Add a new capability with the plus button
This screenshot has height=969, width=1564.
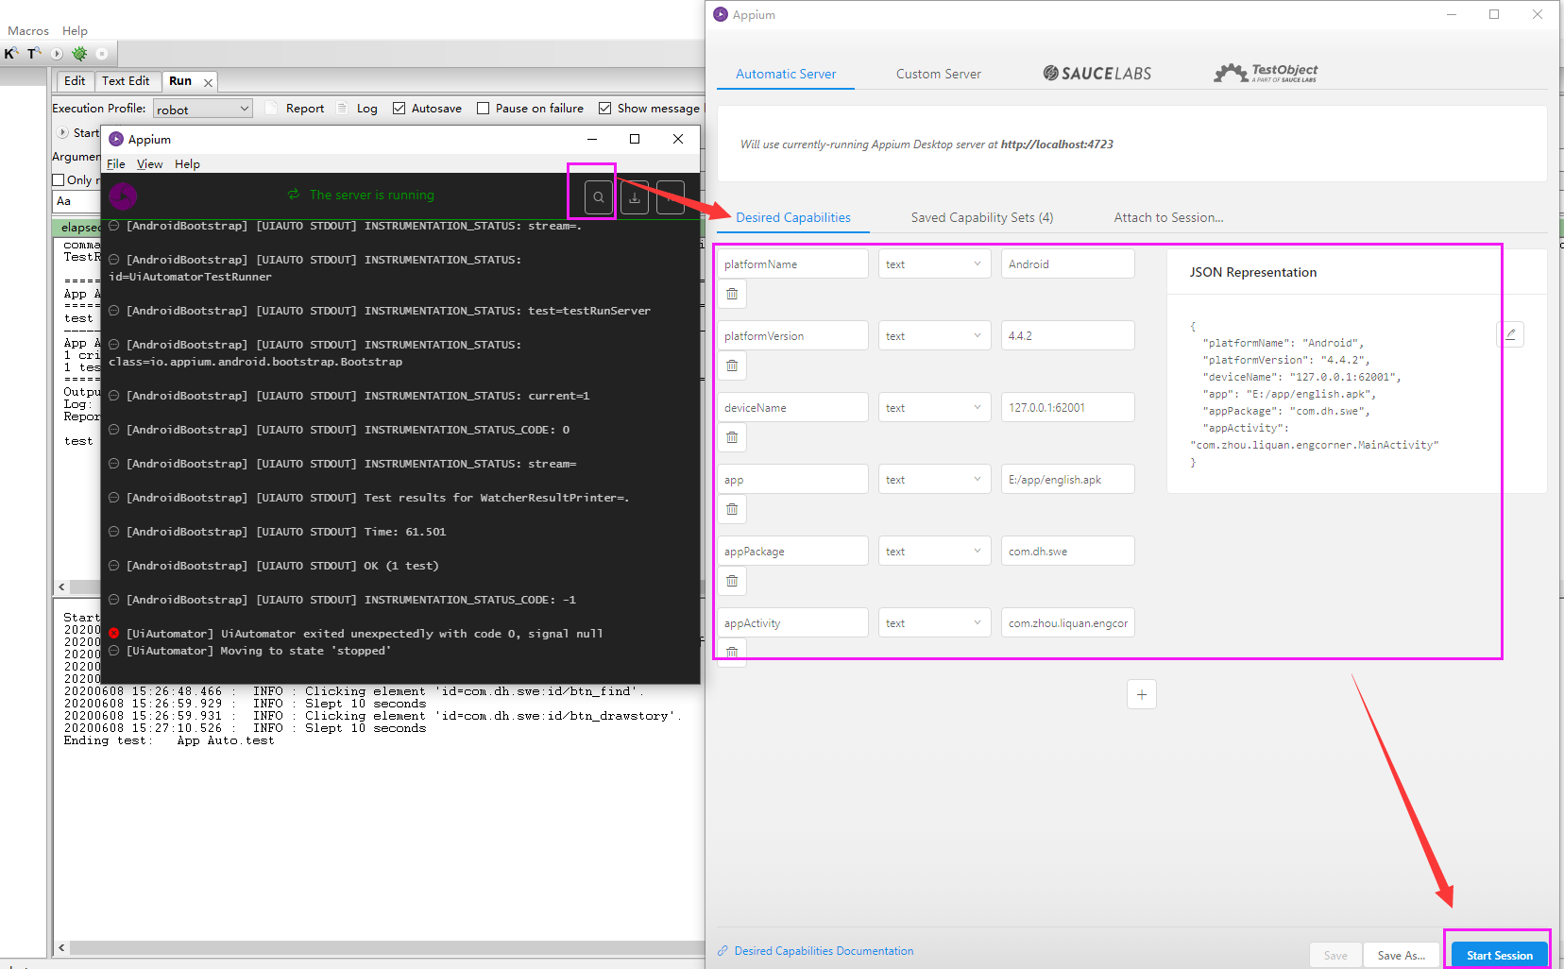1142,694
